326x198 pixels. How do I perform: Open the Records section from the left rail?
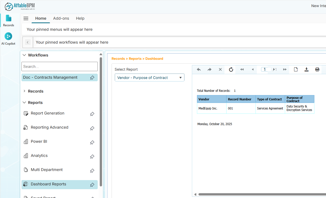tap(8, 19)
